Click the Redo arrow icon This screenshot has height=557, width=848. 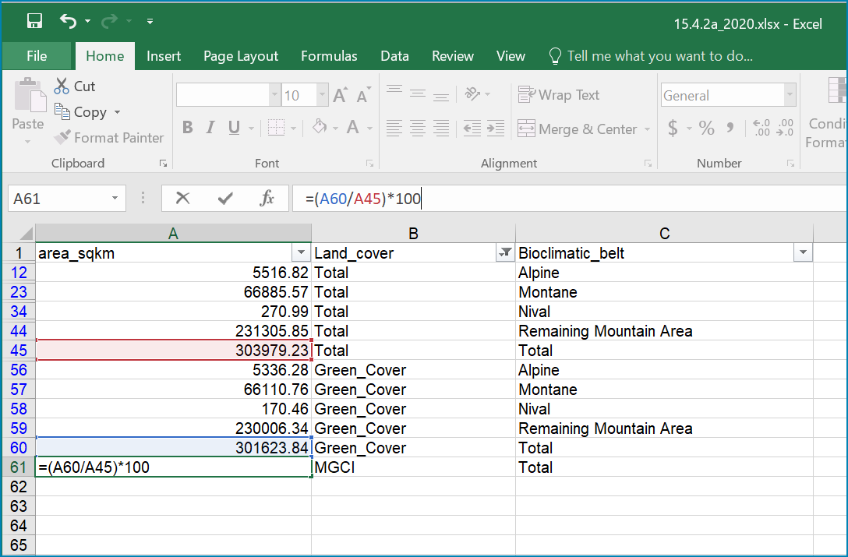pyautogui.click(x=109, y=21)
